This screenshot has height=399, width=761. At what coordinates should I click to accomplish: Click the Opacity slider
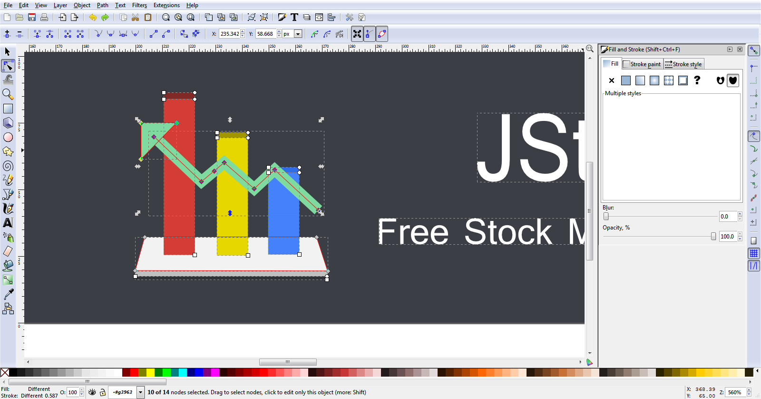(660, 236)
